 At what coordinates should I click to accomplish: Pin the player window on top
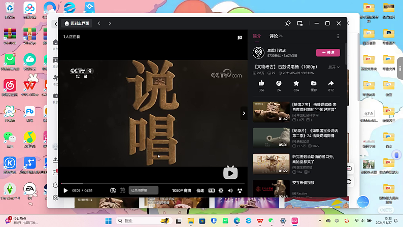288,23
